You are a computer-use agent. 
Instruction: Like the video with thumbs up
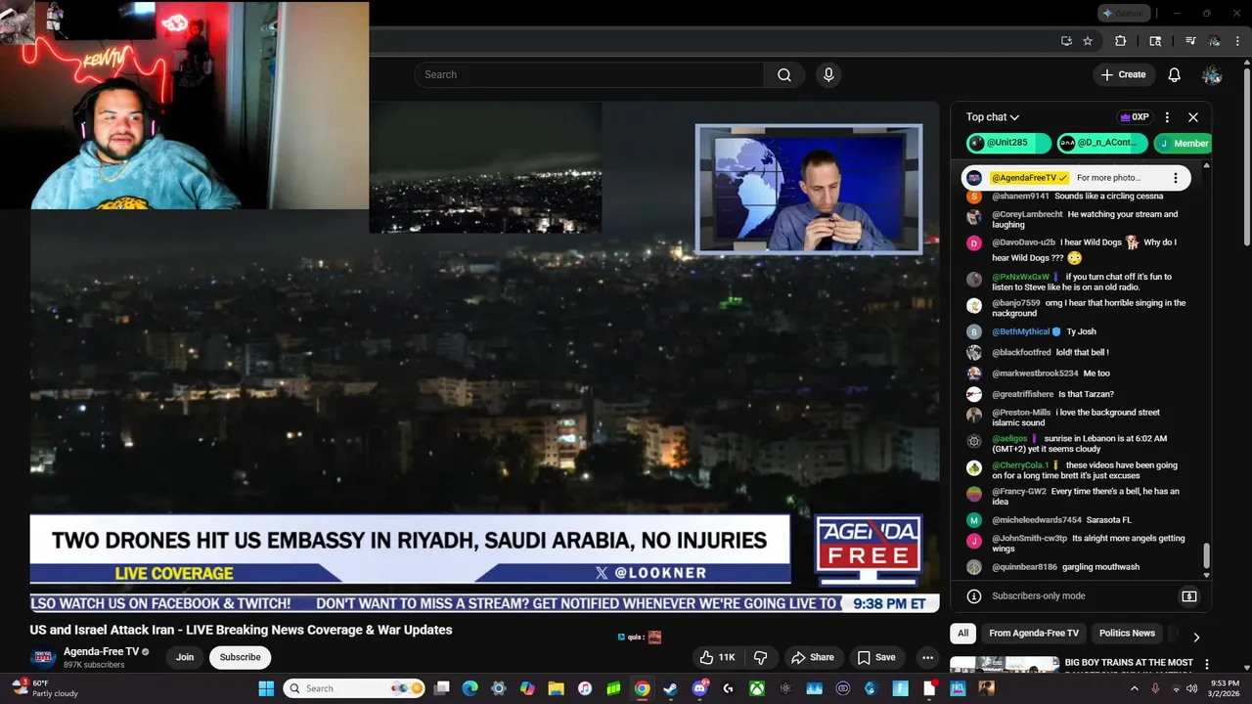[717, 657]
